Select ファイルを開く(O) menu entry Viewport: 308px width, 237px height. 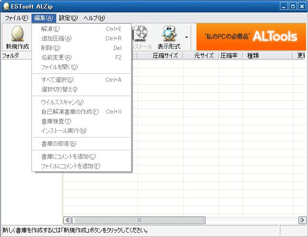[82, 67]
